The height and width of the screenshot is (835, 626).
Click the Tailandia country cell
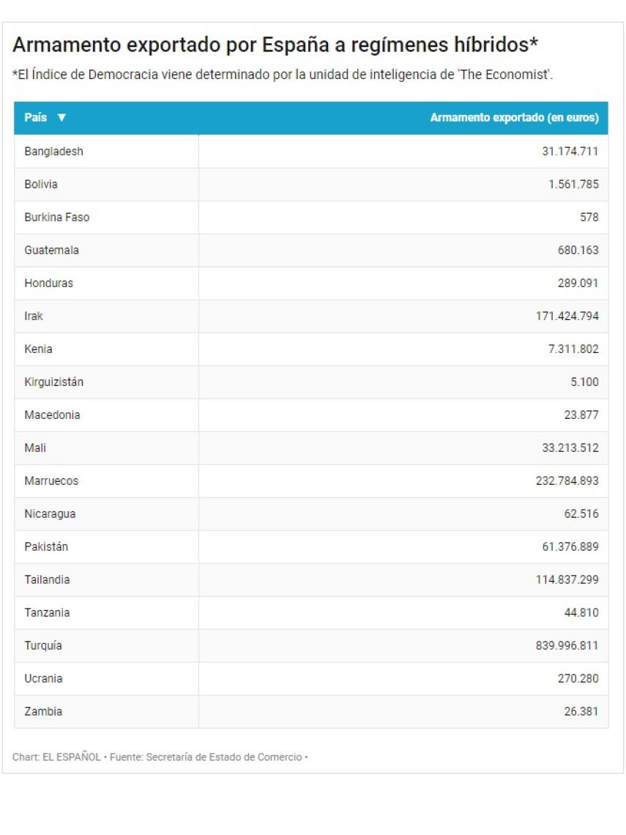click(x=47, y=580)
